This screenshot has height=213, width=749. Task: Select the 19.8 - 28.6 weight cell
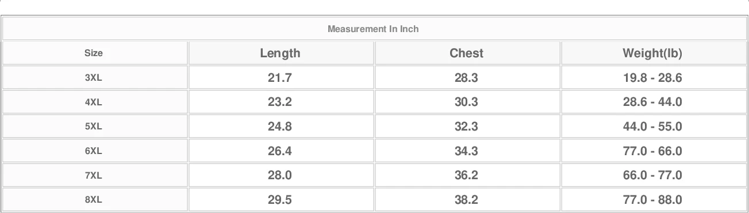tap(652, 78)
